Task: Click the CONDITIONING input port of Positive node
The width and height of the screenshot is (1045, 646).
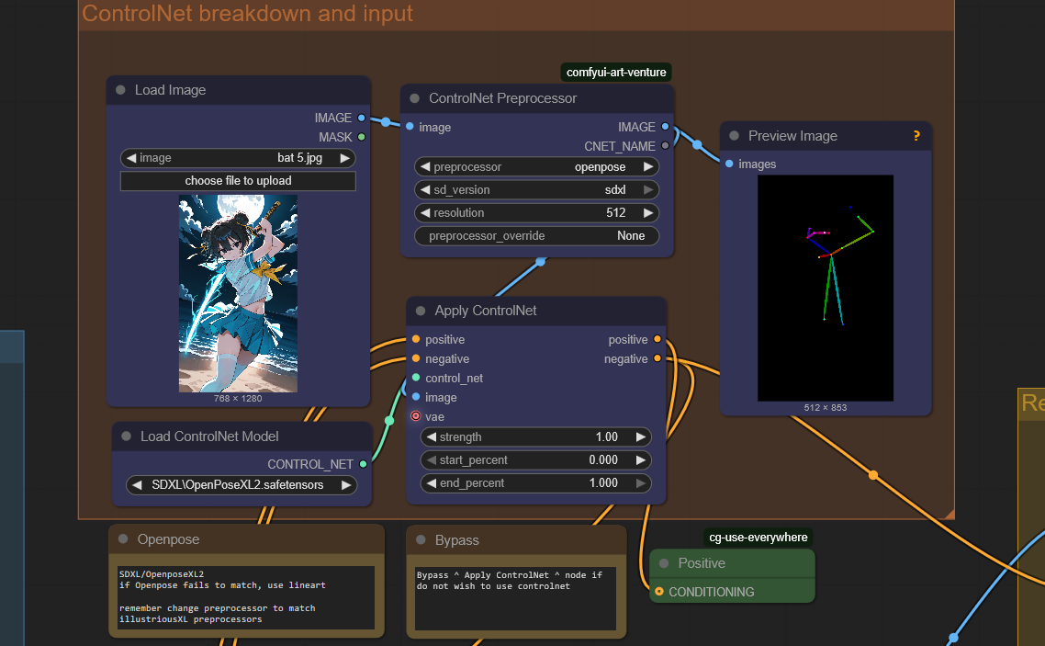Action: [659, 592]
